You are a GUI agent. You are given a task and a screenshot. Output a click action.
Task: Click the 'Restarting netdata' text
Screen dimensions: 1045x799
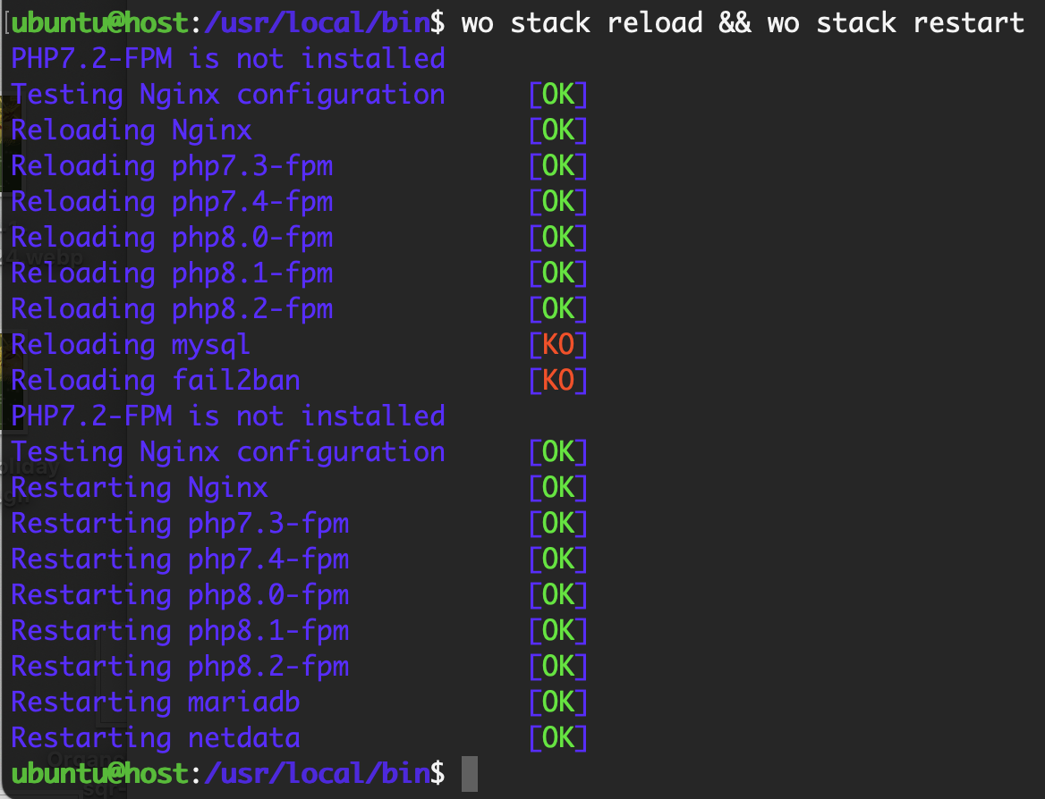tap(155, 738)
